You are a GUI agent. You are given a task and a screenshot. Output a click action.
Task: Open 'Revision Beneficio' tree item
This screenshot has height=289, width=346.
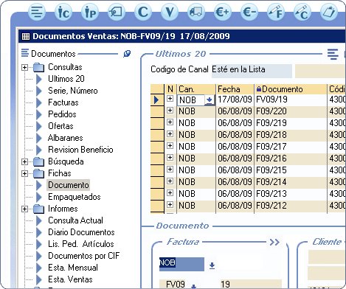pos(80,150)
